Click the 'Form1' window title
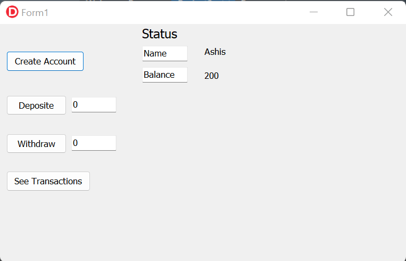406x261 pixels. point(35,13)
